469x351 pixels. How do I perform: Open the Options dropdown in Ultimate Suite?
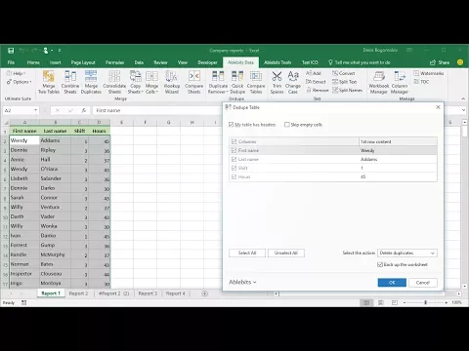click(x=20, y=82)
